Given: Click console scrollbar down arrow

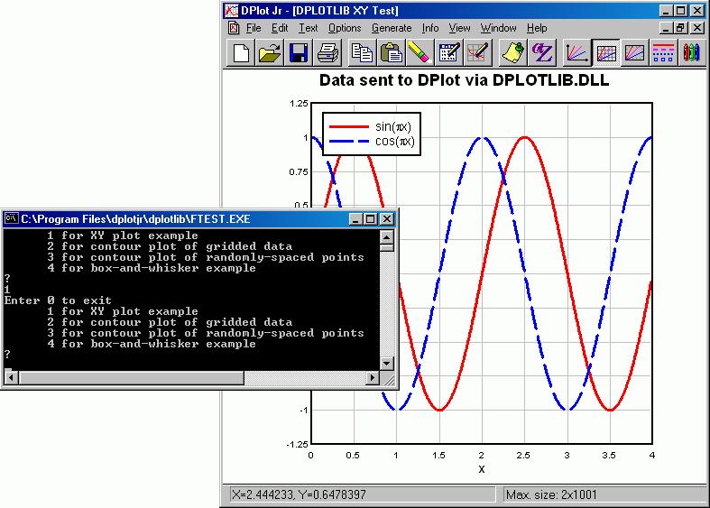Looking at the screenshot, I should click(387, 363).
